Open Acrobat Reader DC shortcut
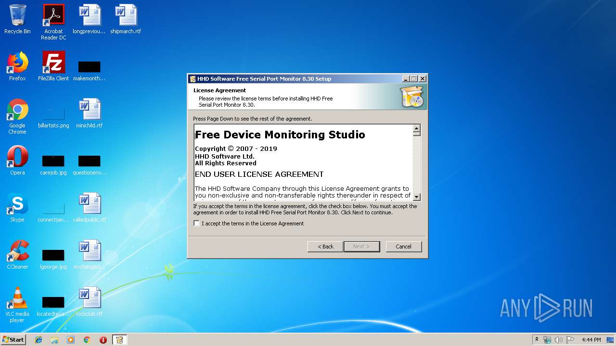Screen dimensions: 616x346 [53, 22]
